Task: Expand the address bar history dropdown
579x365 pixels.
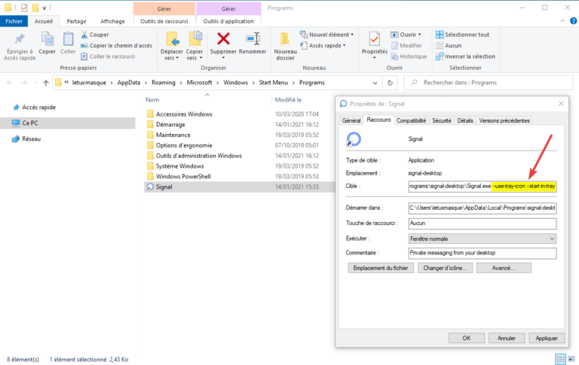Action: pyautogui.click(x=375, y=83)
